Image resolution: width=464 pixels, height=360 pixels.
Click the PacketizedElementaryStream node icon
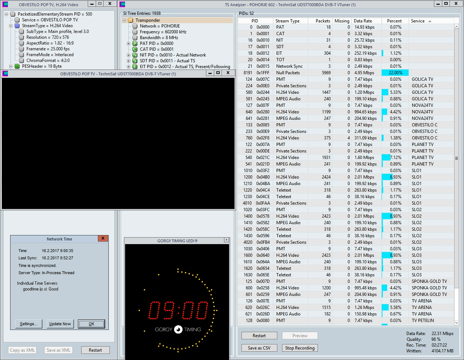coord(13,14)
